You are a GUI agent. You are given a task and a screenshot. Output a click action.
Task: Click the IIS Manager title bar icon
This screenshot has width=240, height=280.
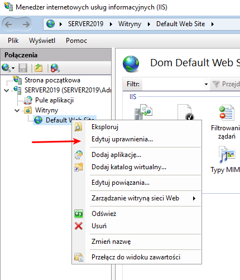click(x=8, y=7)
